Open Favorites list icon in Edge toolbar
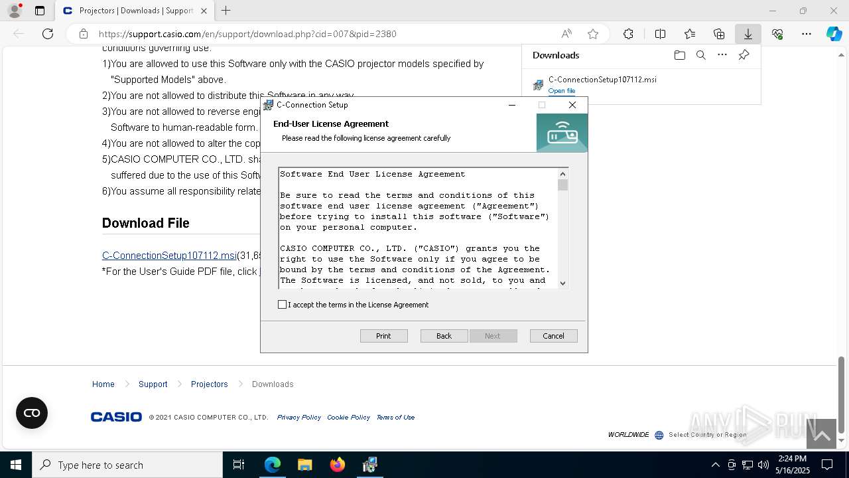Screen dimensions: 849x478 690,34
